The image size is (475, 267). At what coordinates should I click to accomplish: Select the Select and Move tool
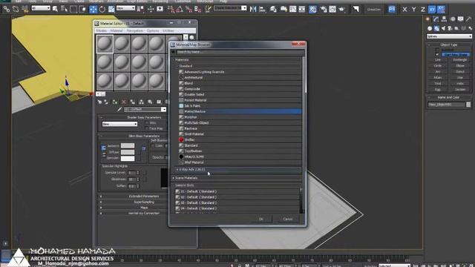point(93,9)
